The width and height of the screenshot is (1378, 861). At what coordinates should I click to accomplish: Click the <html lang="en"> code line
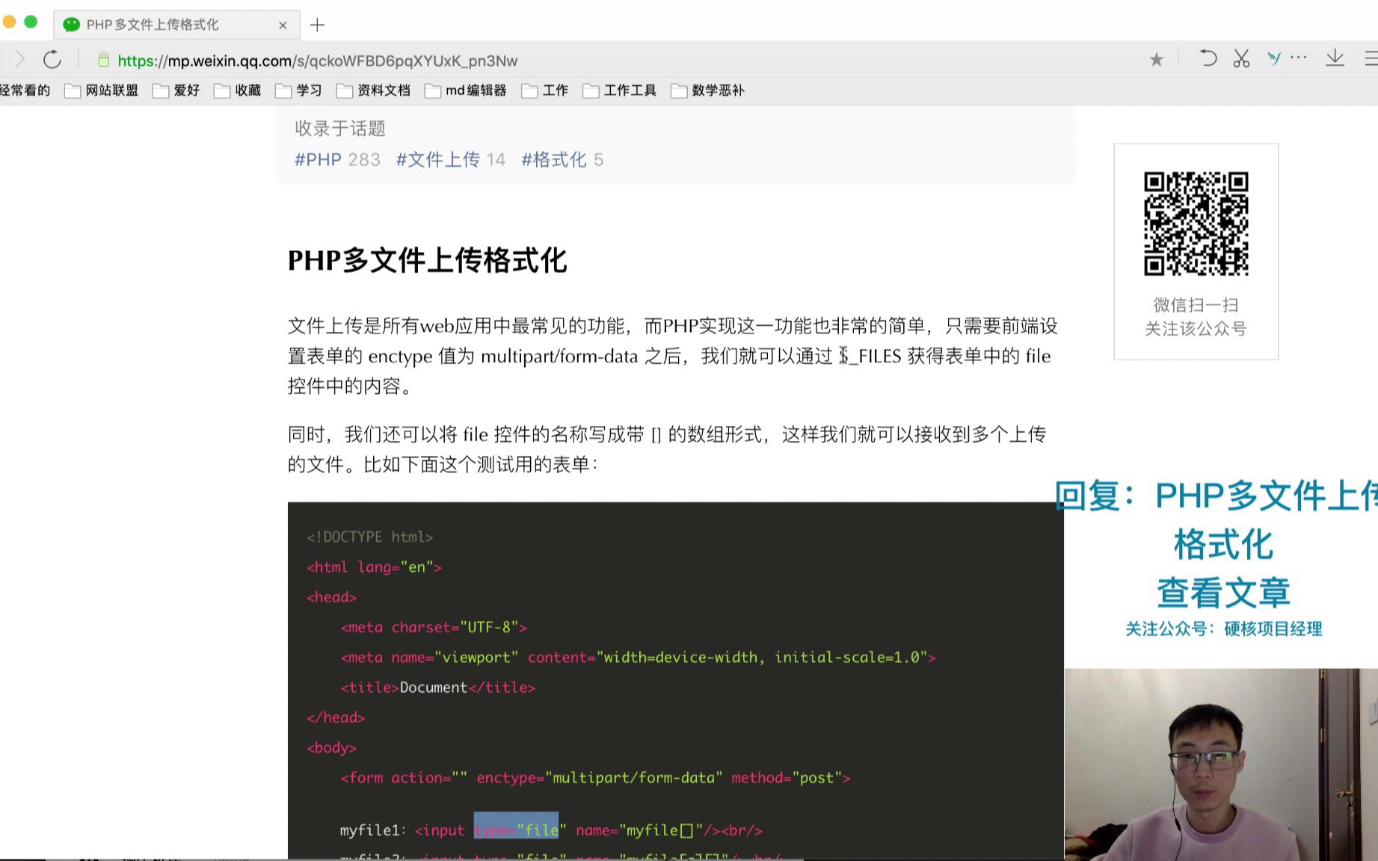point(375,567)
